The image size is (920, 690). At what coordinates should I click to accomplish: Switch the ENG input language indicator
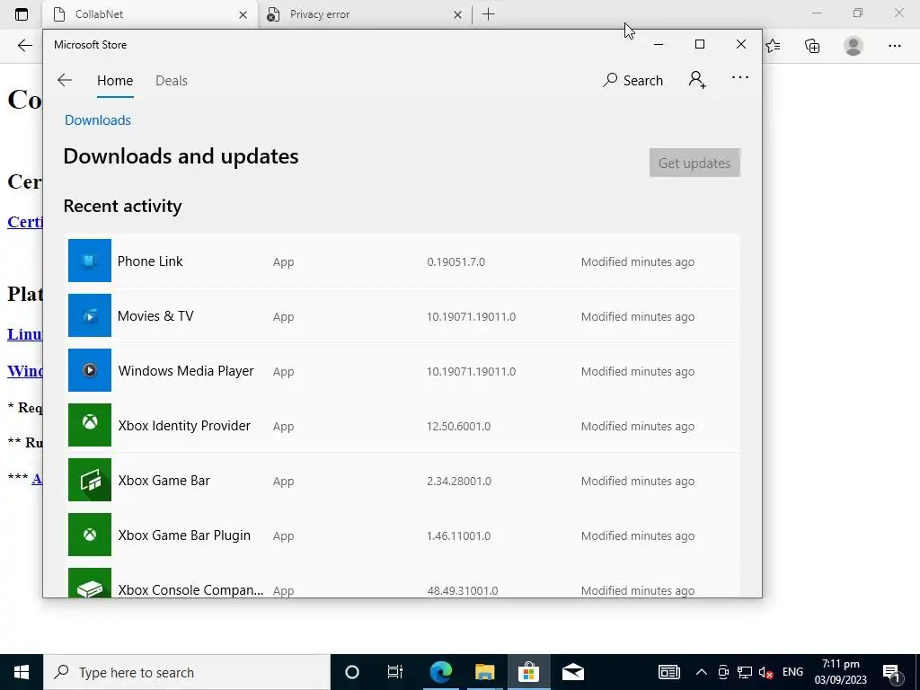tap(792, 672)
